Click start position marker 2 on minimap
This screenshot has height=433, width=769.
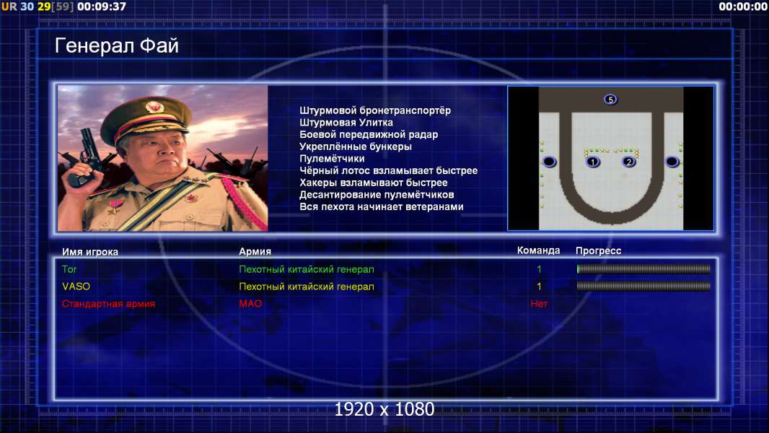tap(629, 162)
